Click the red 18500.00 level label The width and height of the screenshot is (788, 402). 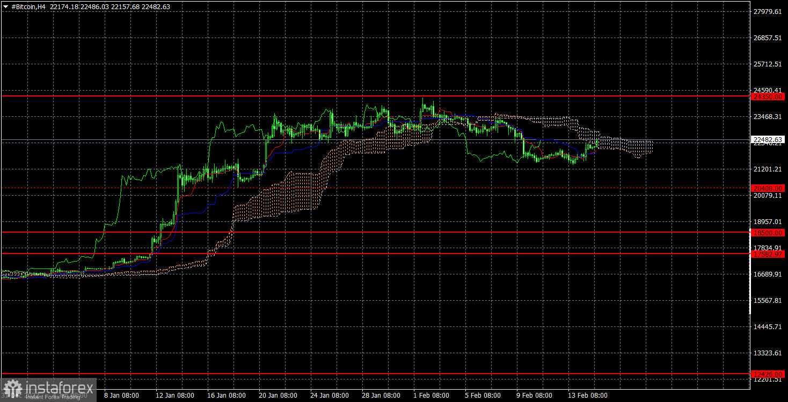769,233
